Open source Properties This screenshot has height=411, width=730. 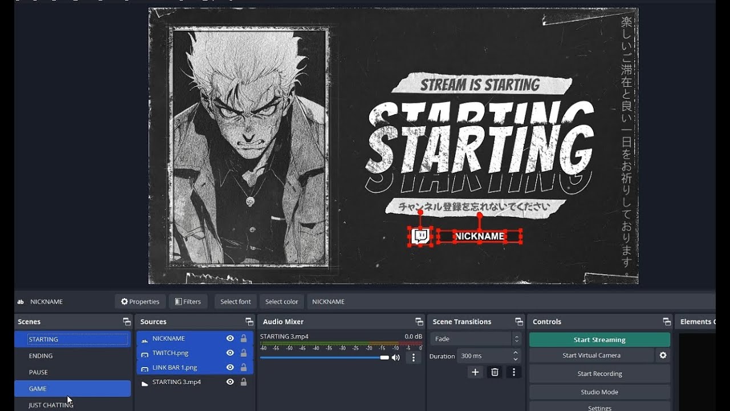coord(140,301)
